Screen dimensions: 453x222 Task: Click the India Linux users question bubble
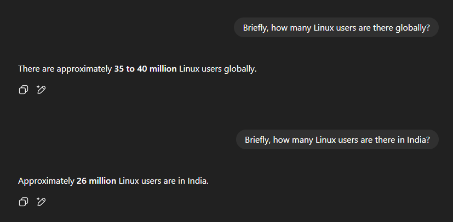[337, 139]
